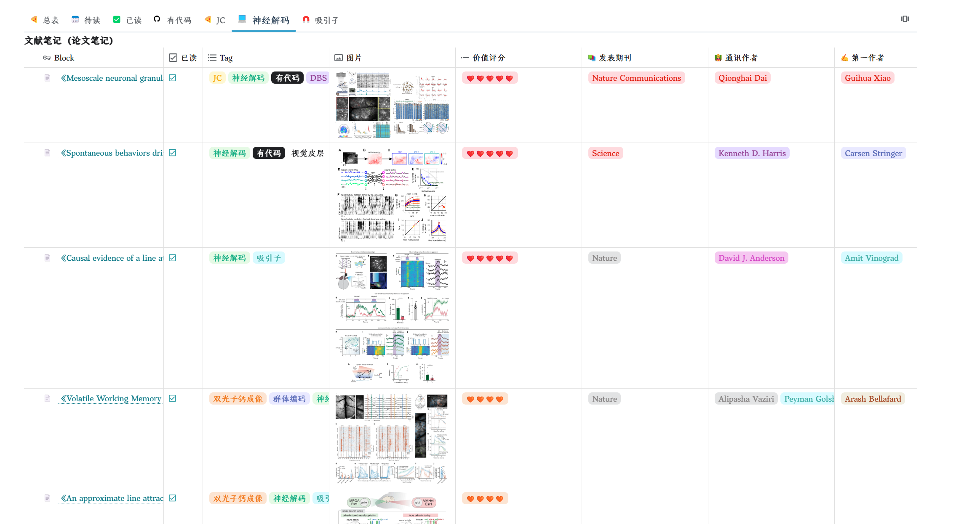Click the page icon beside Spontaneous behaviors row

47,153
